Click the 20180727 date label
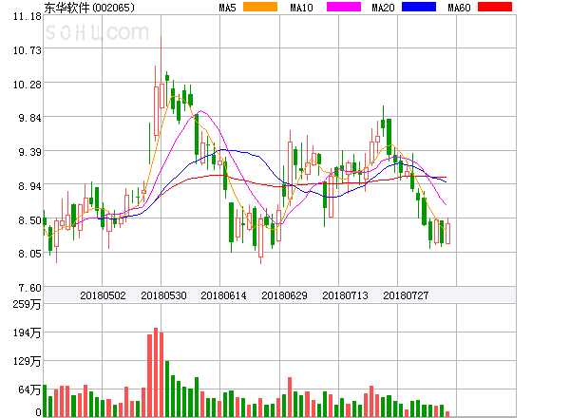 click(406, 295)
